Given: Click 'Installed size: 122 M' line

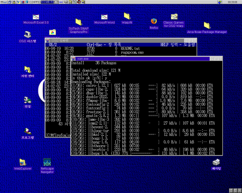Looking at the screenshot, I should [x=91, y=74].
